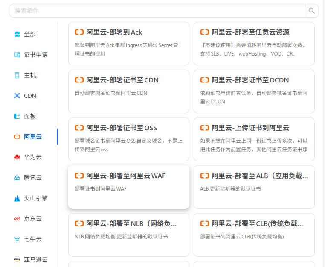Click the Aliyun icon on 部署证书至OSS card
The height and width of the screenshot is (267, 325).
click(x=79, y=128)
